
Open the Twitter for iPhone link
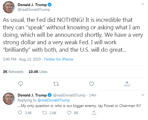[59, 59]
